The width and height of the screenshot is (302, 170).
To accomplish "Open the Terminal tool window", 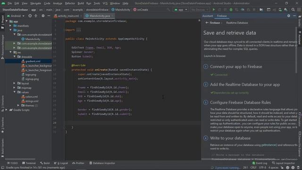I will [29, 163].
